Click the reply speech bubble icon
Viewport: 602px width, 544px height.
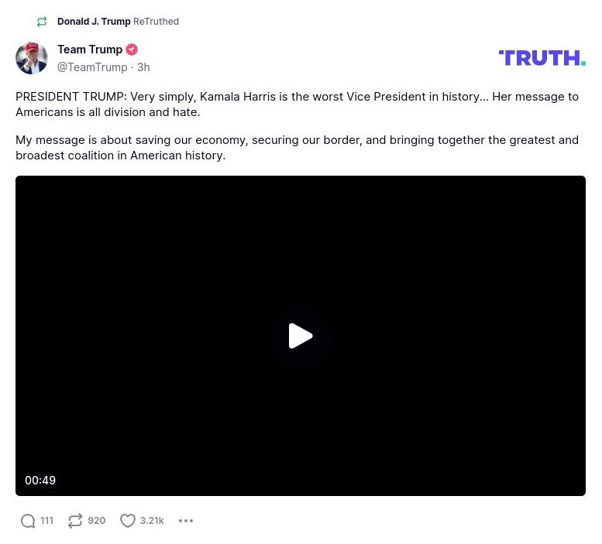click(x=28, y=521)
